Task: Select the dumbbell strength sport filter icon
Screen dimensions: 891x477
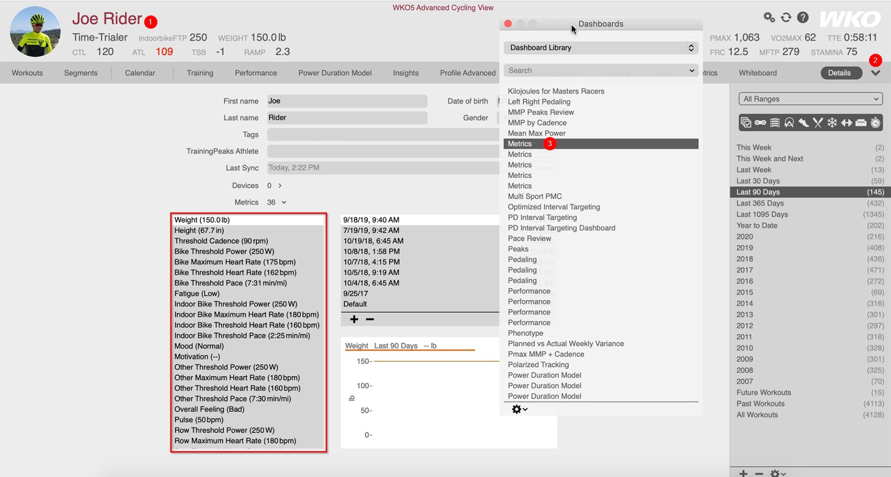Action: pyautogui.click(x=847, y=122)
